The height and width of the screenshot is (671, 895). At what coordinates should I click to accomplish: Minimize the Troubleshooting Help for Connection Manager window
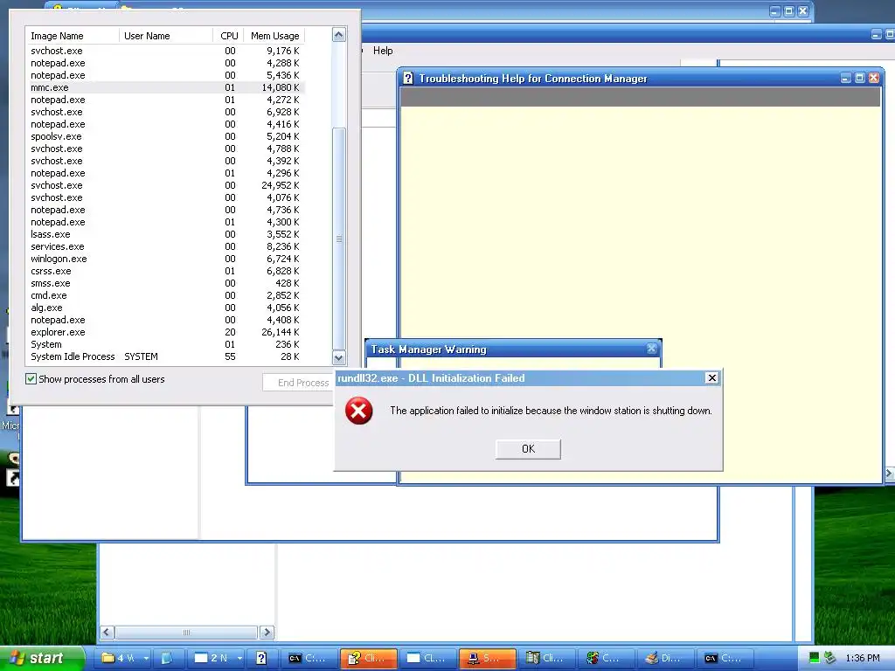pyautogui.click(x=846, y=78)
